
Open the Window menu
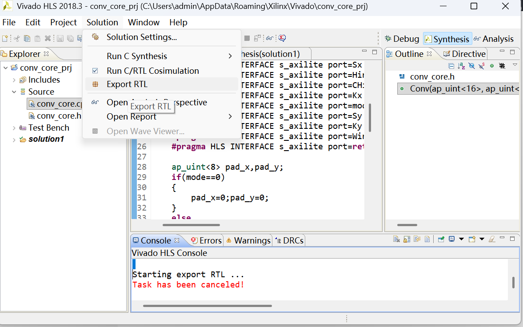(144, 22)
